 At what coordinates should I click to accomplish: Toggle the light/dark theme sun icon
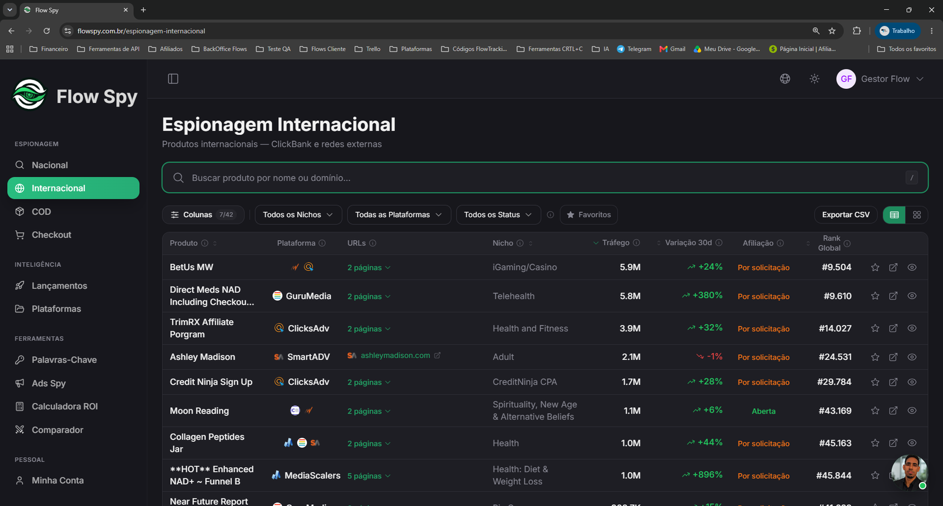click(x=815, y=79)
